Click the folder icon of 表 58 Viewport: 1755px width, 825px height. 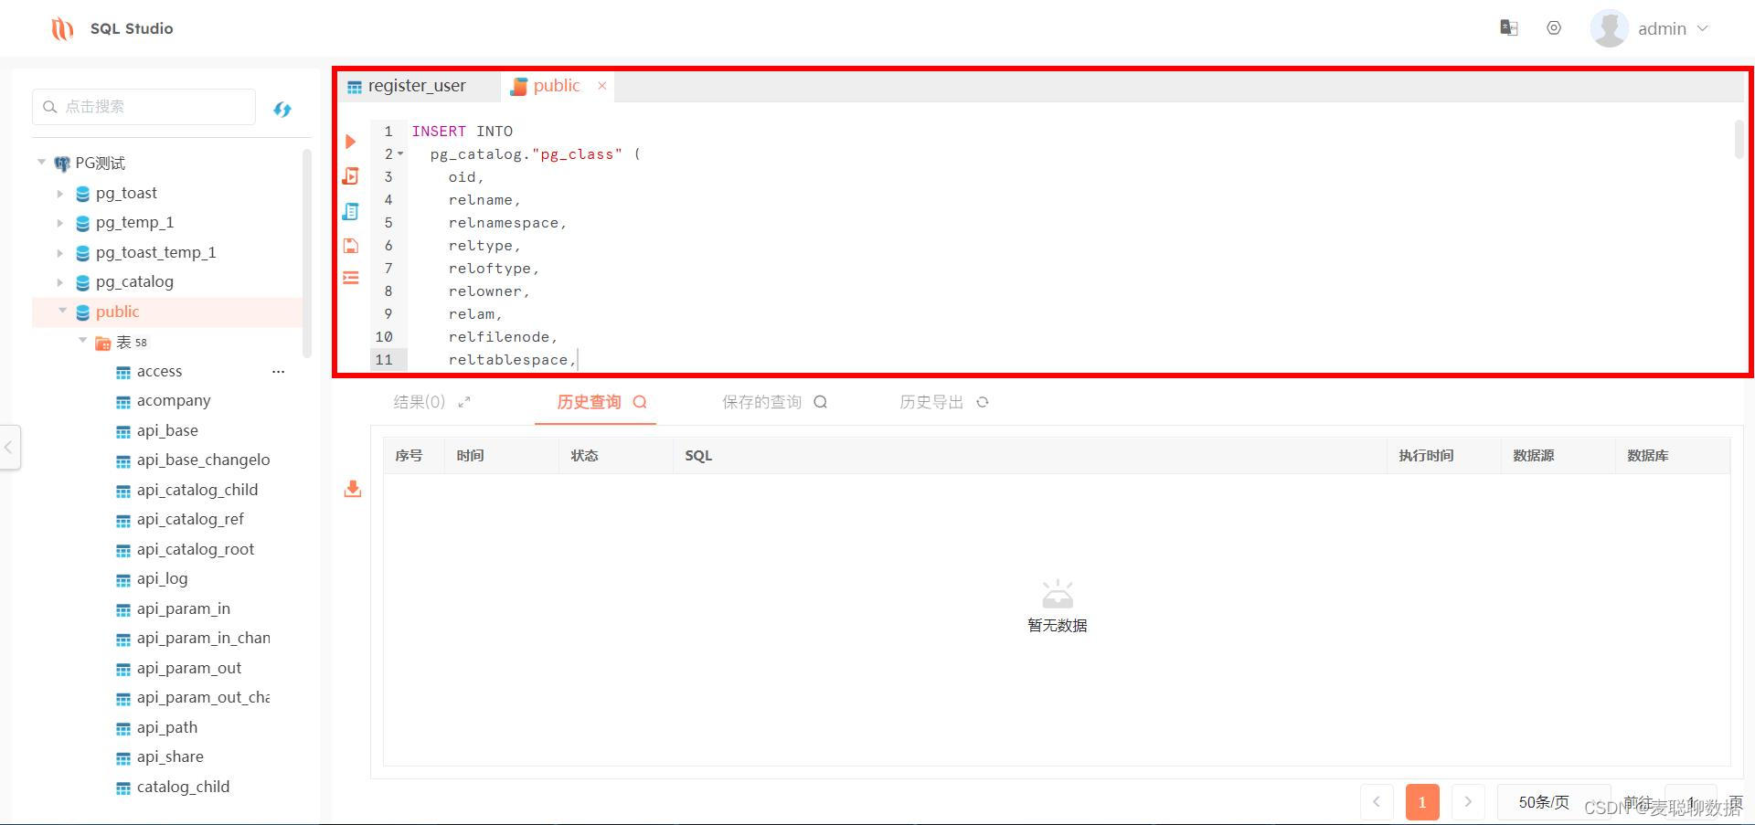point(103,343)
